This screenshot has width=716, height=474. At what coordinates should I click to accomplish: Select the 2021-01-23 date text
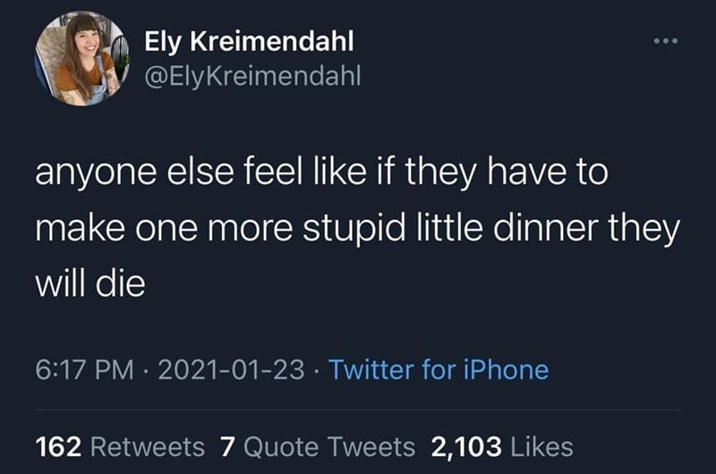231,369
